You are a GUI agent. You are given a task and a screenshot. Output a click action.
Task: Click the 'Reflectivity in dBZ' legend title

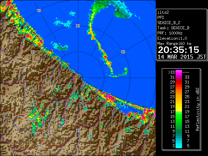tap(198, 109)
